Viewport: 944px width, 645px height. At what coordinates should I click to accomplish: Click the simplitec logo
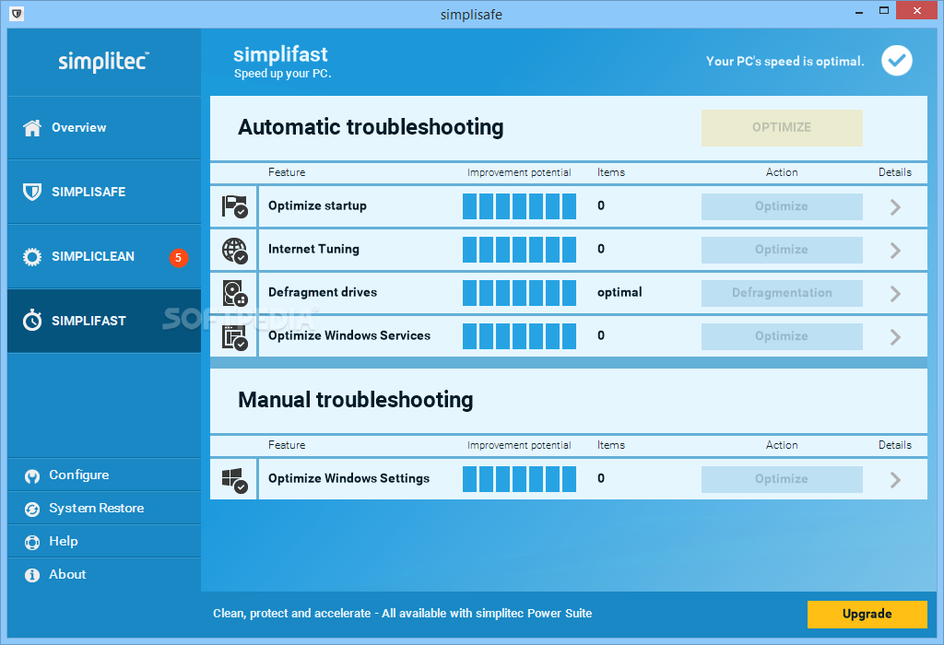coord(103,61)
